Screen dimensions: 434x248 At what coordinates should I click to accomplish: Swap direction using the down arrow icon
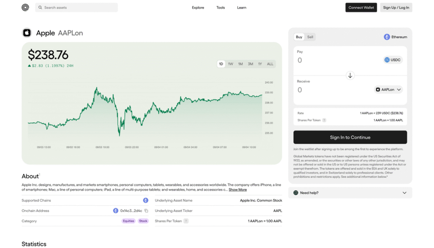[350, 75]
